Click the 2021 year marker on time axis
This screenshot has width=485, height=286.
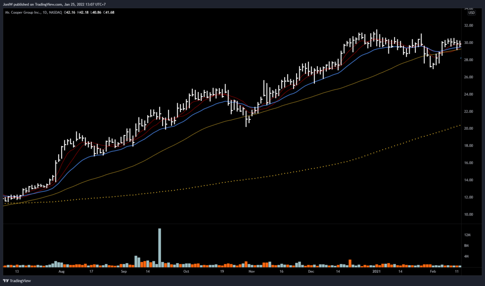click(376, 273)
